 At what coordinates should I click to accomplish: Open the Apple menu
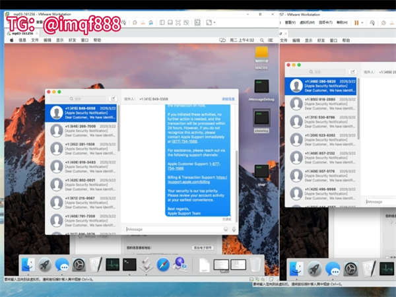point(11,40)
